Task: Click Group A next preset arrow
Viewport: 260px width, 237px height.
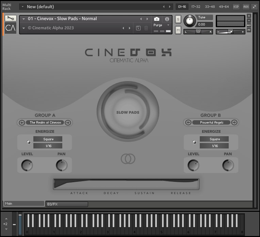Action: [x=68, y=123]
